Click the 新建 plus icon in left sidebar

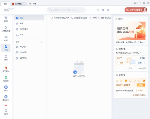click(6, 18)
